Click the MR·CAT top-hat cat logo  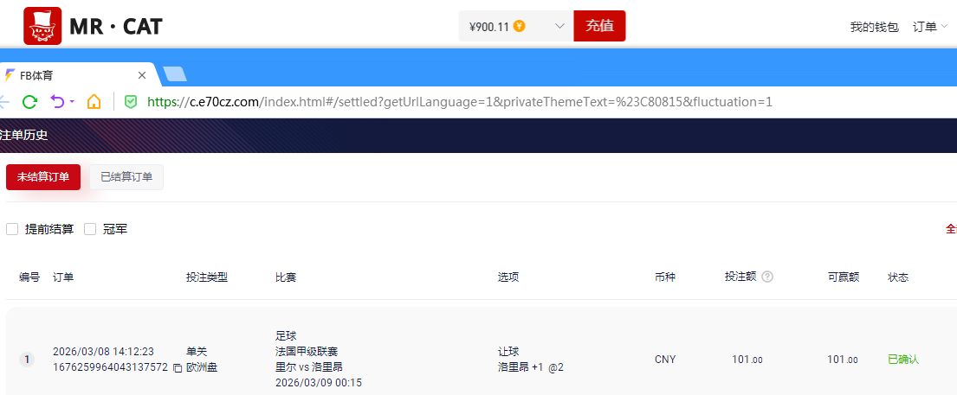click(42, 26)
